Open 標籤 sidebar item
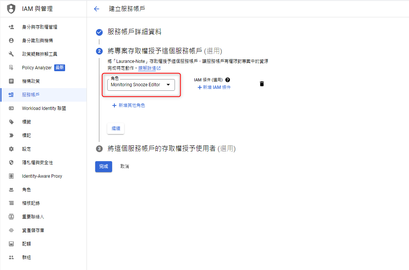This screenshot has height=270, width=409. pos(44,122)
